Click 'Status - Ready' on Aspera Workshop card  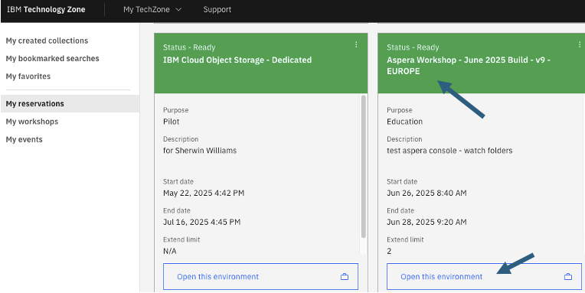[x=413, y=47]
